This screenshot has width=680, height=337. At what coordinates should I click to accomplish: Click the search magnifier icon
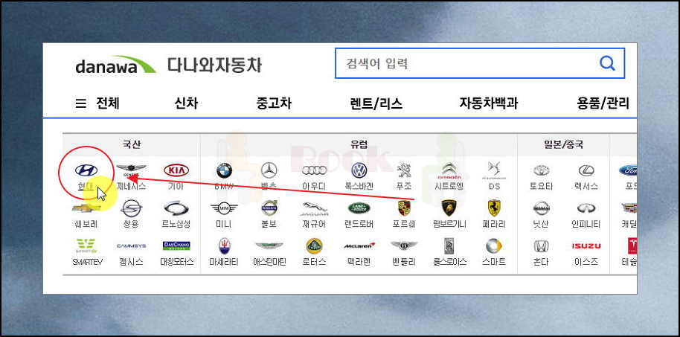click(x=607, y=64)
